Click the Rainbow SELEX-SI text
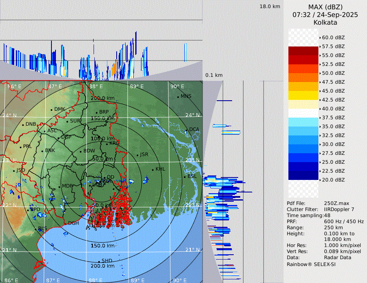367x283 pixels. coord(311,264)
